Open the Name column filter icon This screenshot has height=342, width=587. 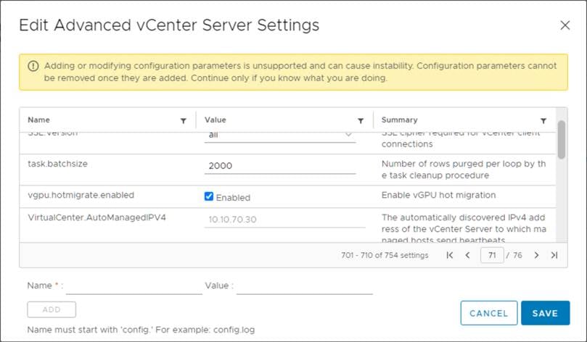[184, 121]
